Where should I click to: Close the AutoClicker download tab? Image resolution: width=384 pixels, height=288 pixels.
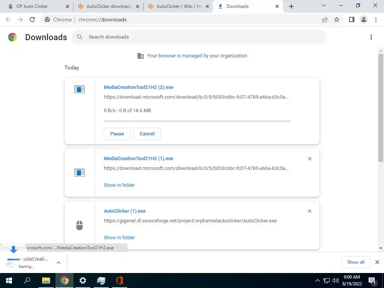(138, 6)
